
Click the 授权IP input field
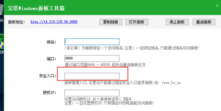[92, 93]
